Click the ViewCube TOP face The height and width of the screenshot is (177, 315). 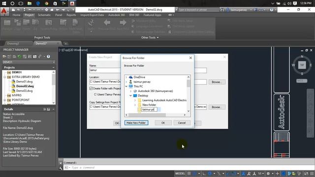(302, 65)
